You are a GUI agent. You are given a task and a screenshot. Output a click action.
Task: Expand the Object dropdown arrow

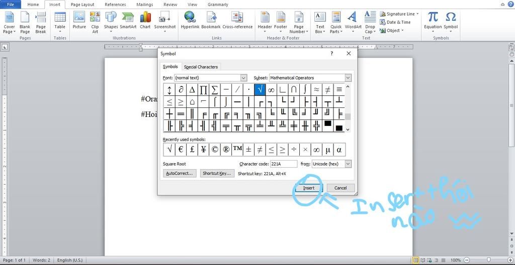pos(403,31)
